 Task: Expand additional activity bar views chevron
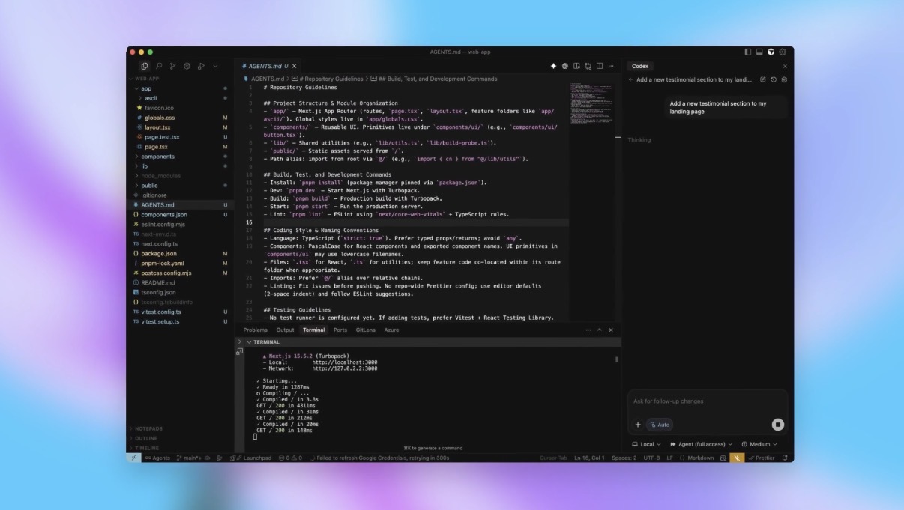(x=215, y=66)
